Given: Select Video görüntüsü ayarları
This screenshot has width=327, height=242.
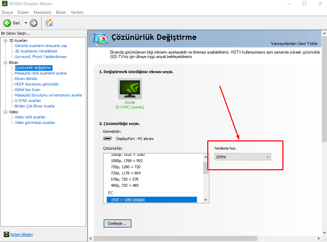Looking at the screenshot, I should [35, 123].
